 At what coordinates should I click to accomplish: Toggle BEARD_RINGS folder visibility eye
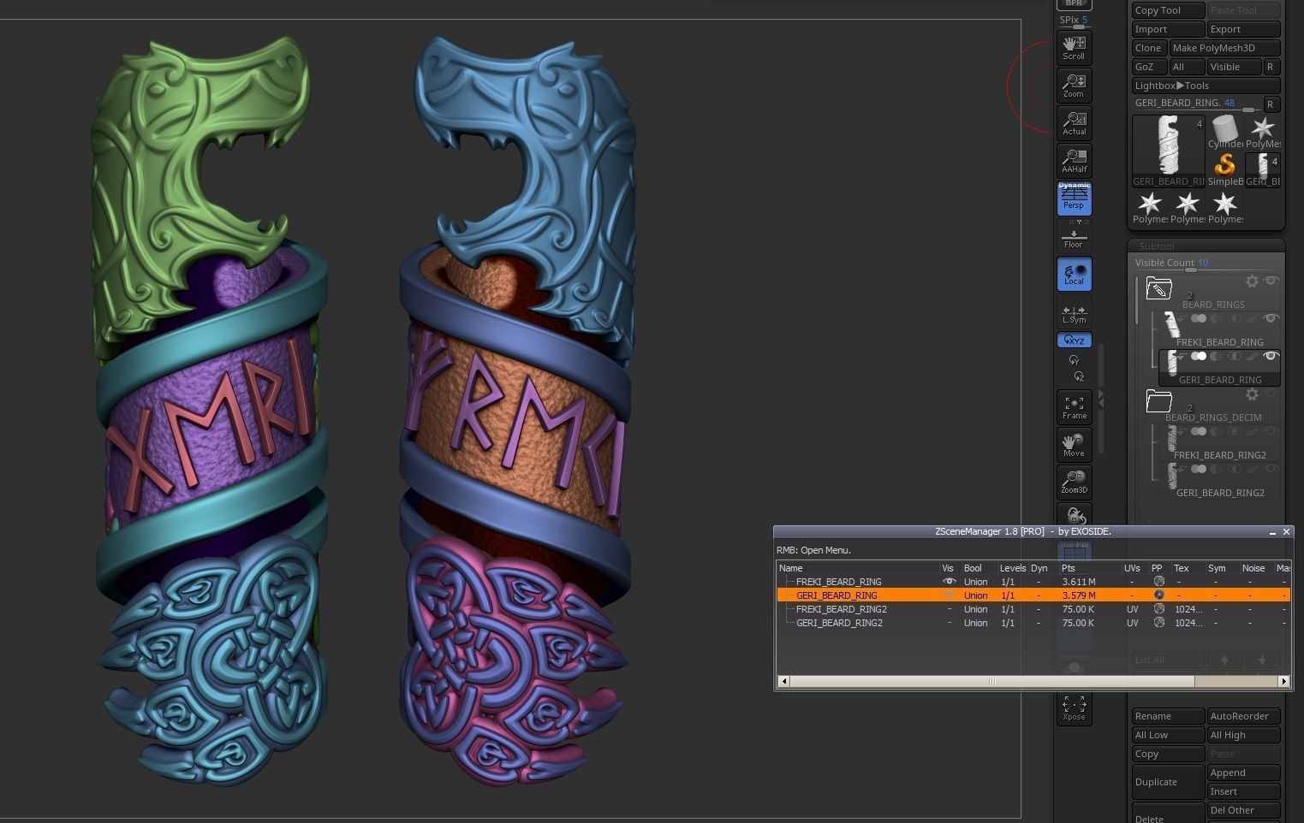pos(1271,281)
